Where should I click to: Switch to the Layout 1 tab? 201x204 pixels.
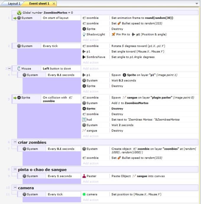[x=14, y=4]
